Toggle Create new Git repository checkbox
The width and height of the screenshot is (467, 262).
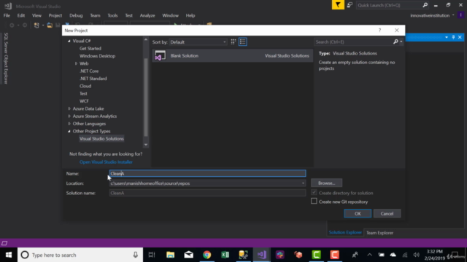coord(314,202)
